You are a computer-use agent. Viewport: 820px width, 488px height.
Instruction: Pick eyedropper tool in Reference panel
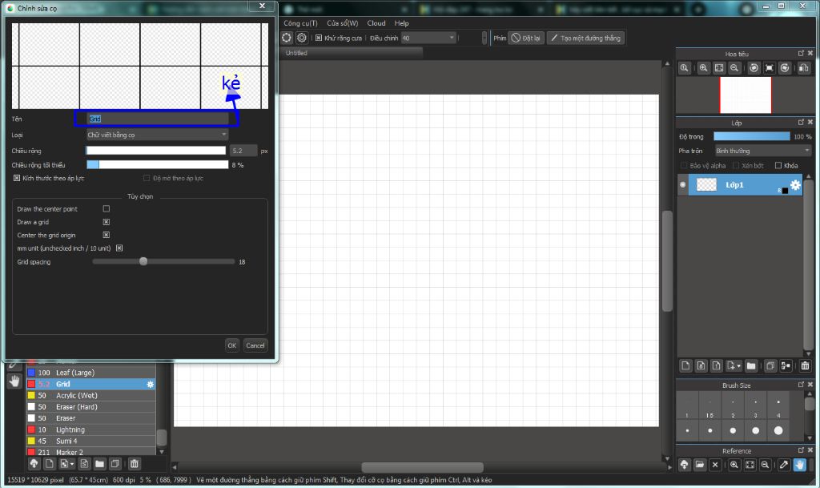click(x=784, y=465)
